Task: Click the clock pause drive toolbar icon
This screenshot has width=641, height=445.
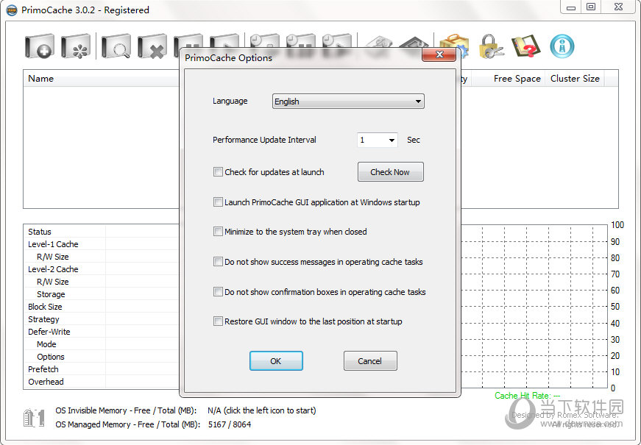Action: 301,41
